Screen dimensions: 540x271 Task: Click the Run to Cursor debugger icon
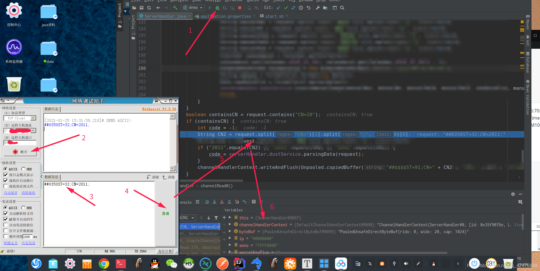click(245, 202)
